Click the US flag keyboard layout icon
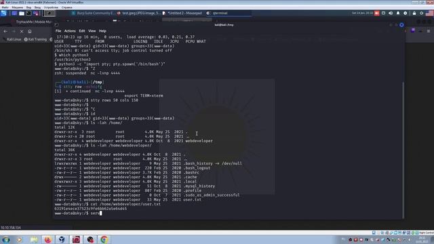The image size is (434, 244). tap(429, 13)
